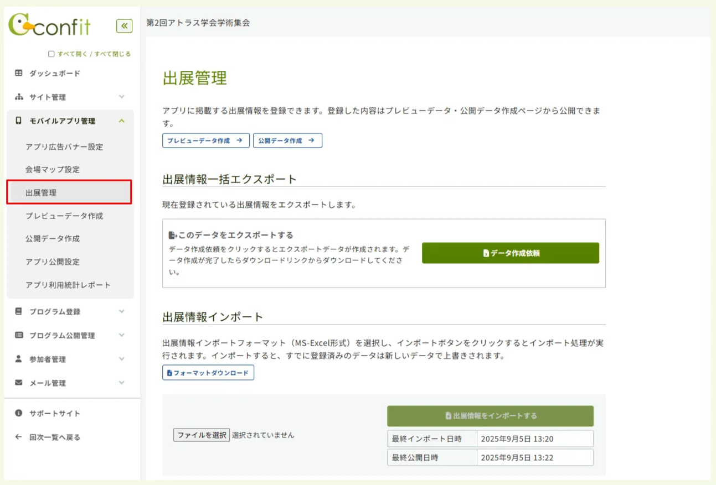Collapse the sidebar with the double-chevron icon
Image resolution: width=716 pixels, height=485 pixels.
coord(124,26)
